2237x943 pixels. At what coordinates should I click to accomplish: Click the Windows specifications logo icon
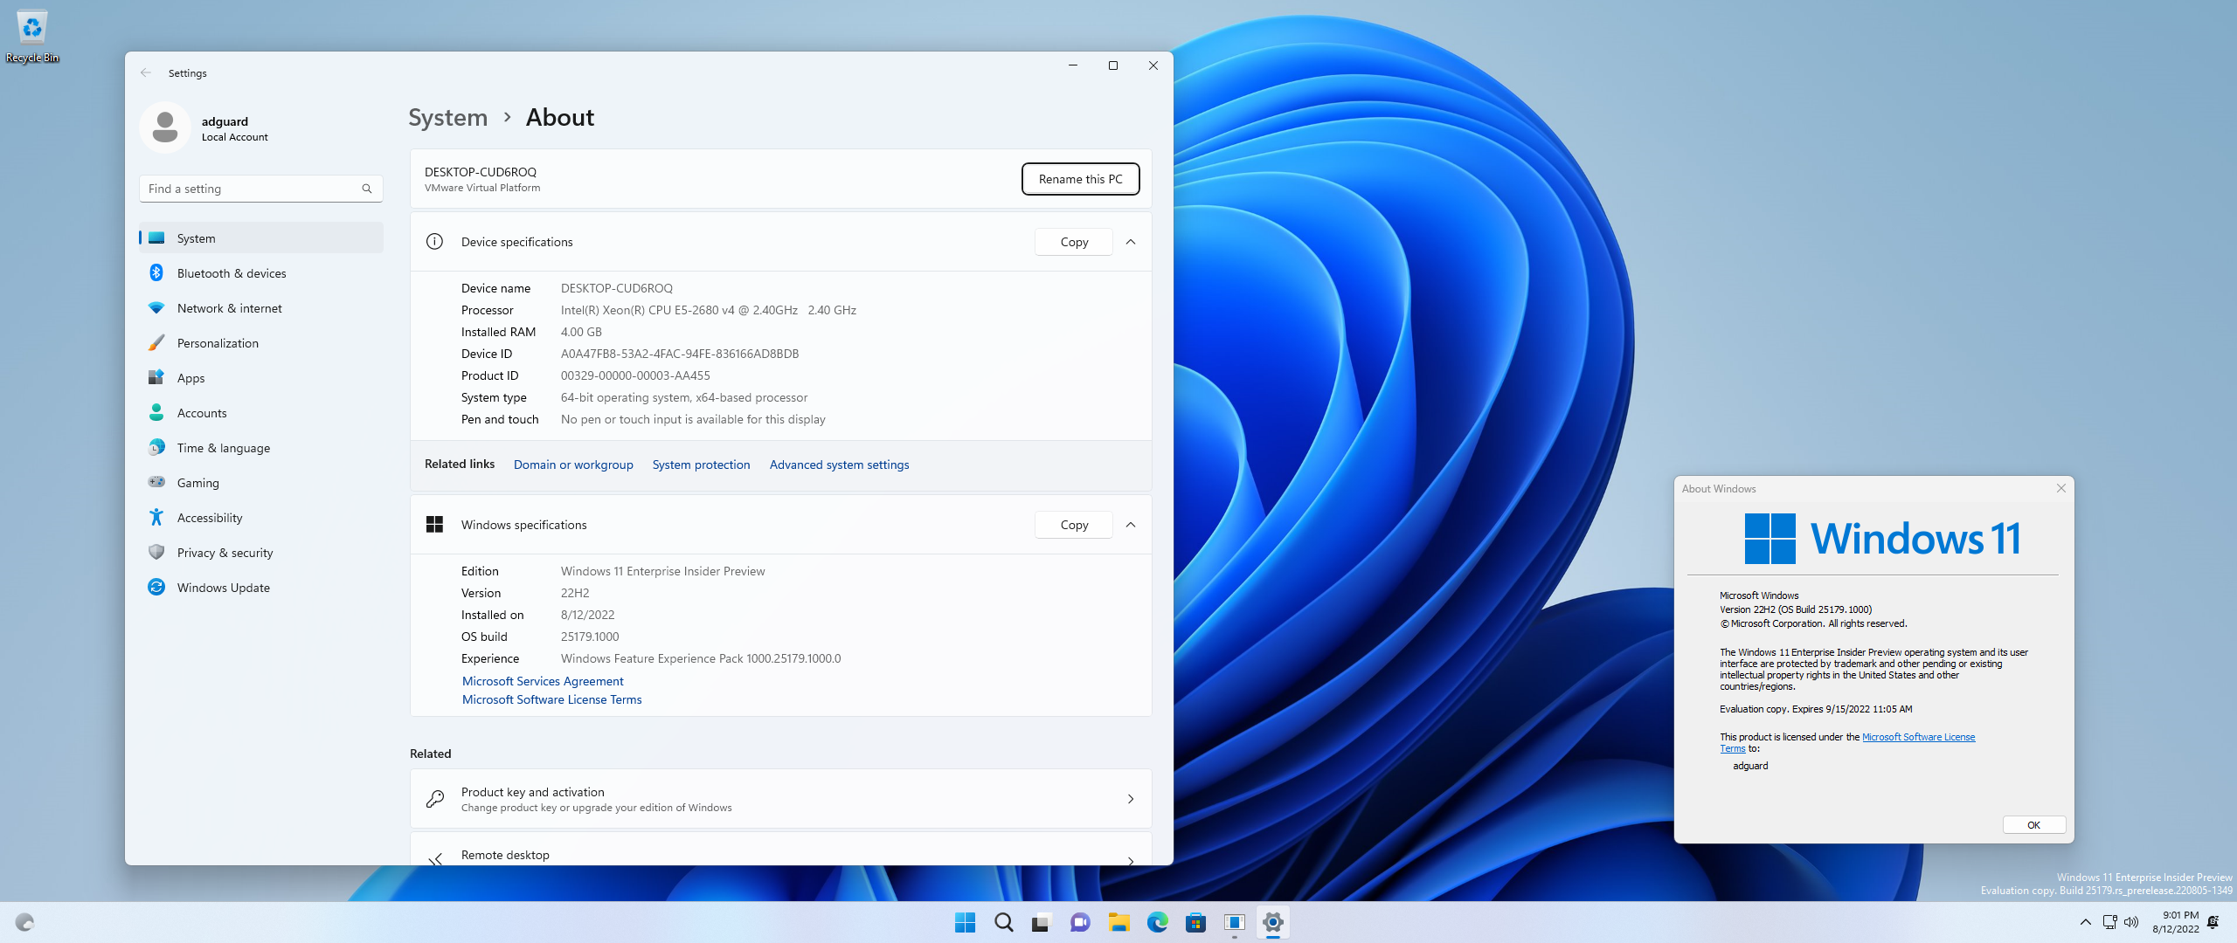[x=434, y=525]
